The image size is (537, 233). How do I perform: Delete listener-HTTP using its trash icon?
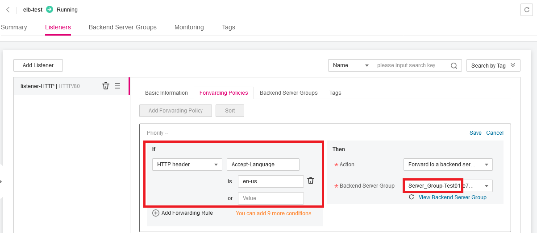(x=106, y=86)
